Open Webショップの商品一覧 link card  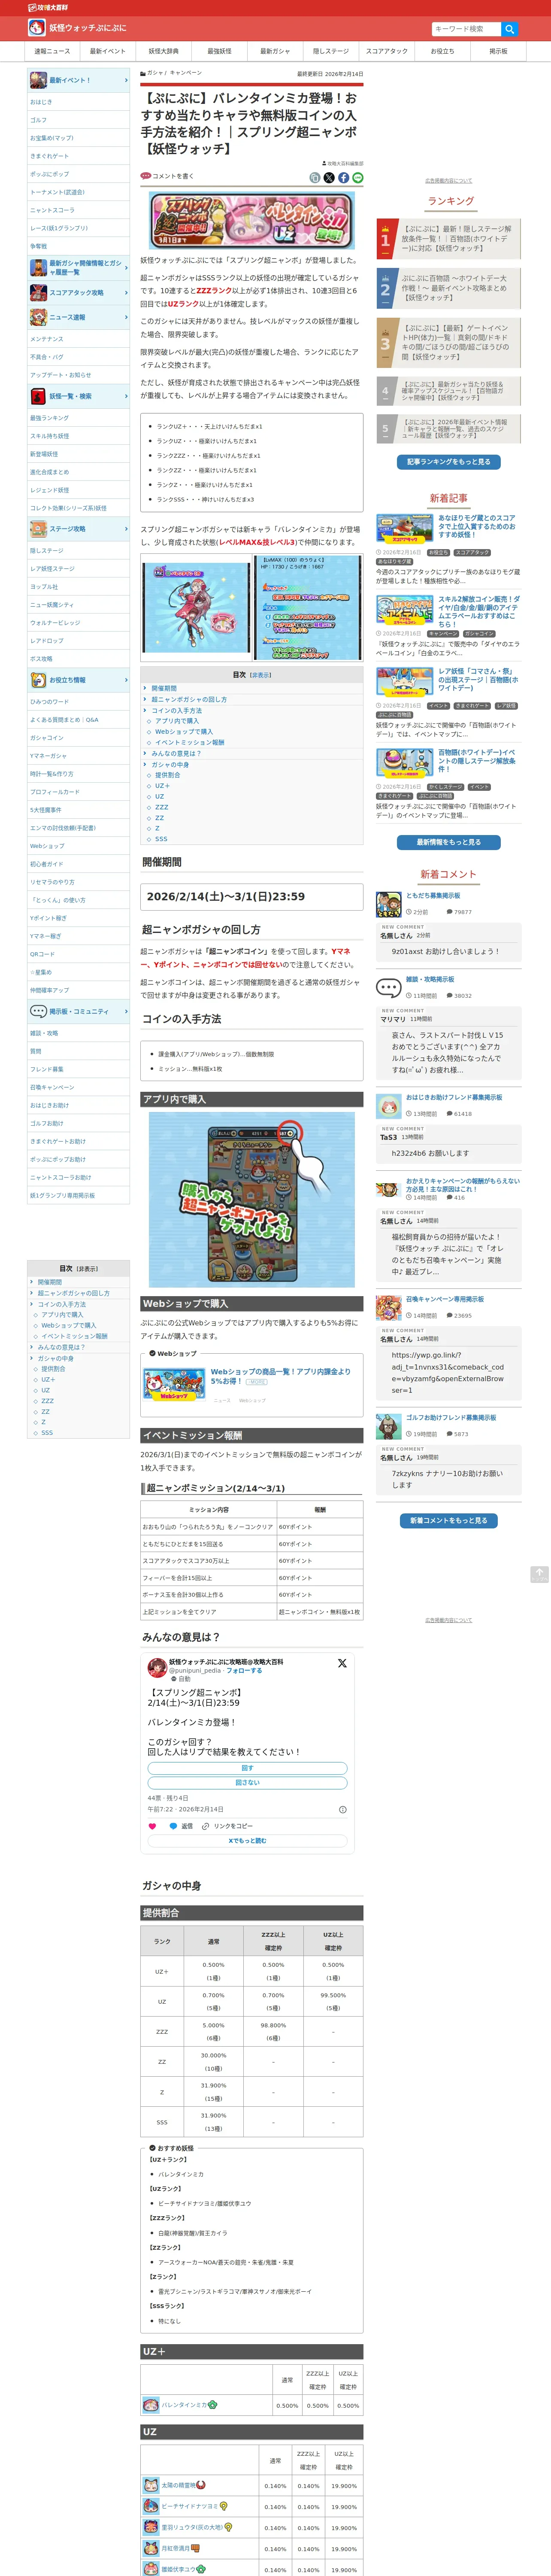coord(252,1384)
